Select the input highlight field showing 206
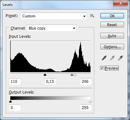 click(86, 82)
